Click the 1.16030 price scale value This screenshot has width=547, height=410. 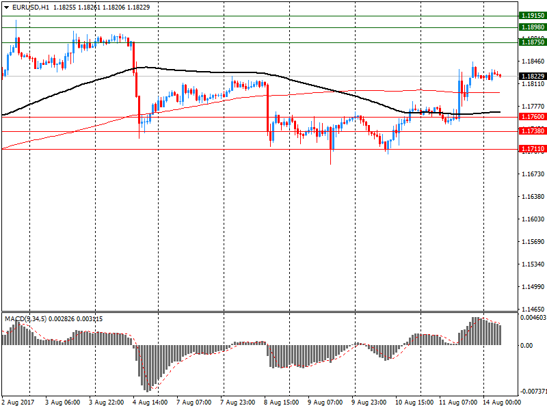point(533,219)
